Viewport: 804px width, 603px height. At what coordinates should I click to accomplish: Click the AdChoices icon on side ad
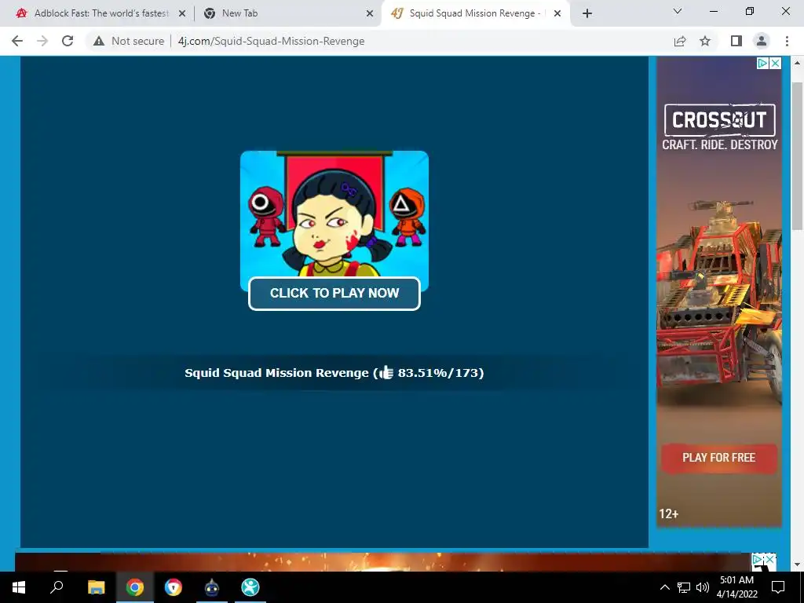763,63
